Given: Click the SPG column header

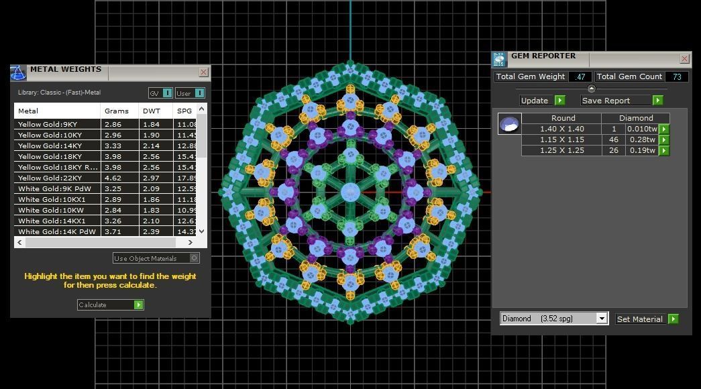Looking at the screenshot, I should [x=184, y=111].
